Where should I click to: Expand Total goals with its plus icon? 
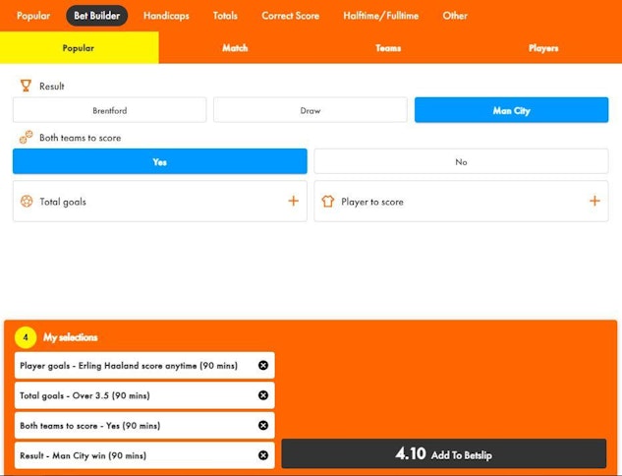click(x=293, y=201)
